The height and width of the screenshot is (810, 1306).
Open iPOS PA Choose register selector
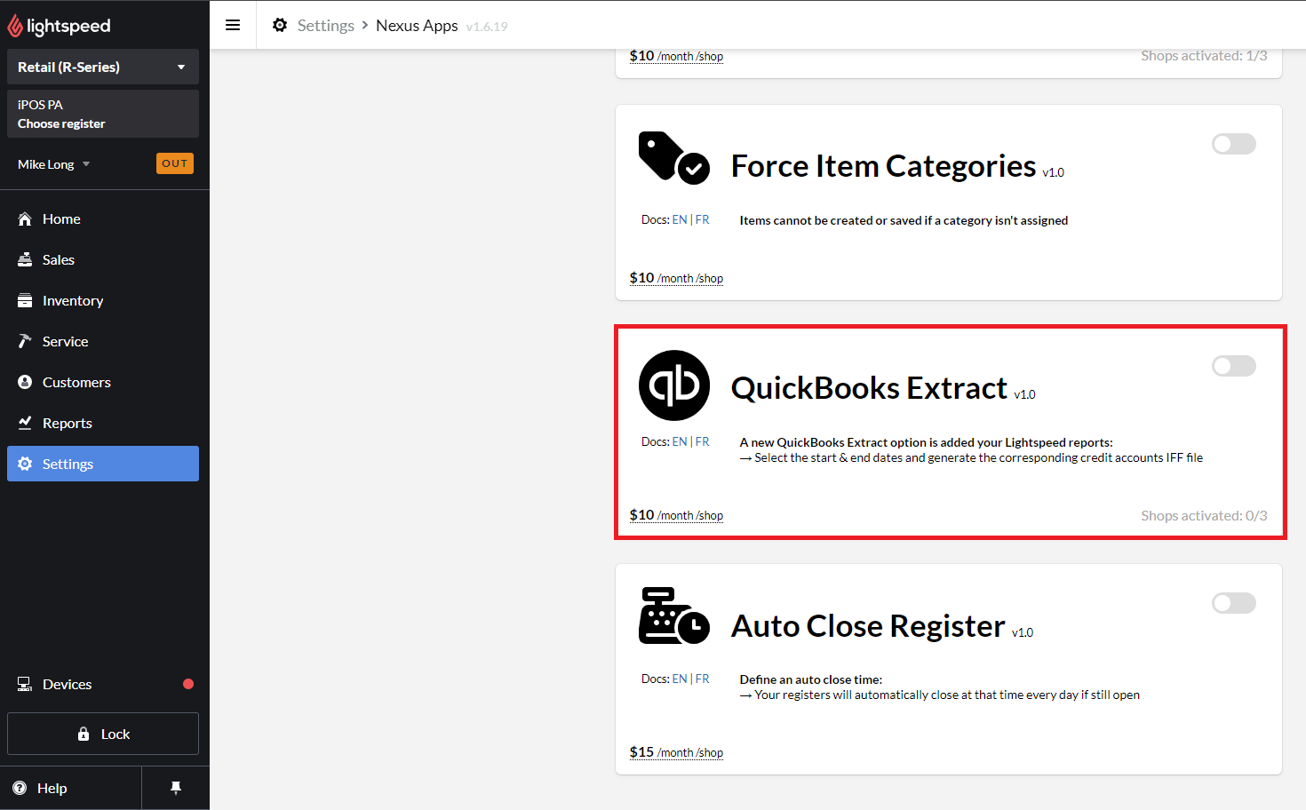pyautogui.click(x=103, y=114)
